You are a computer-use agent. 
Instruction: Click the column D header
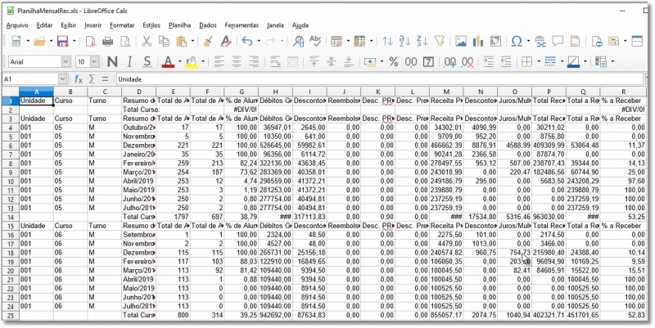pos(139,91)
